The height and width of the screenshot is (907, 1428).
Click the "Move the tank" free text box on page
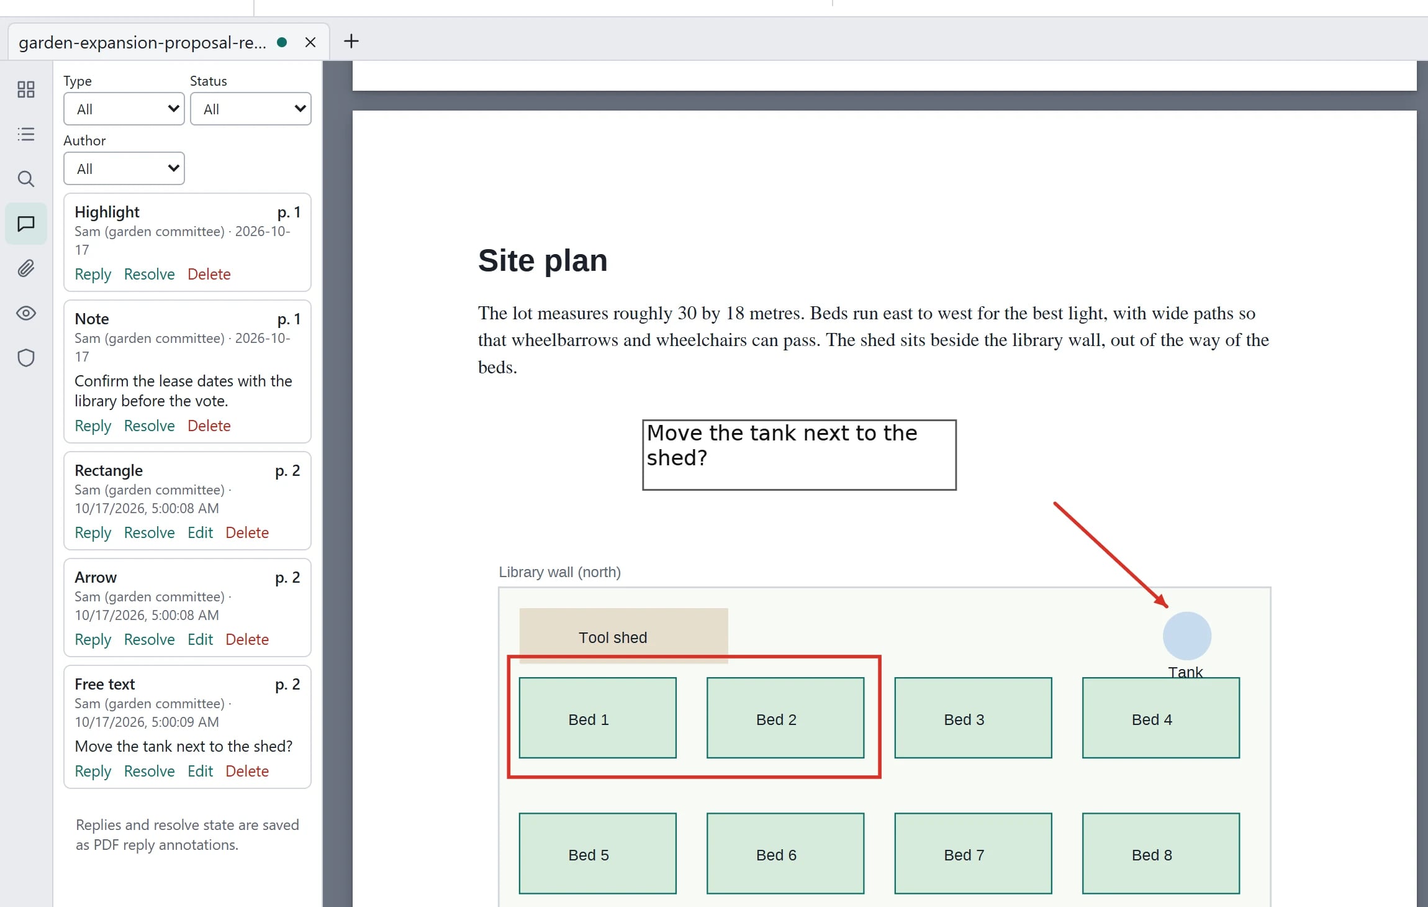[799, 455]
